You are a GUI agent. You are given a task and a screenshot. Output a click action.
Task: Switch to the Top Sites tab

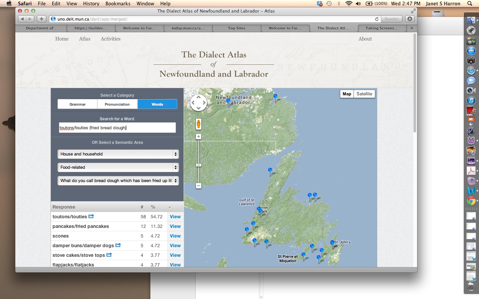pos(237,28)
